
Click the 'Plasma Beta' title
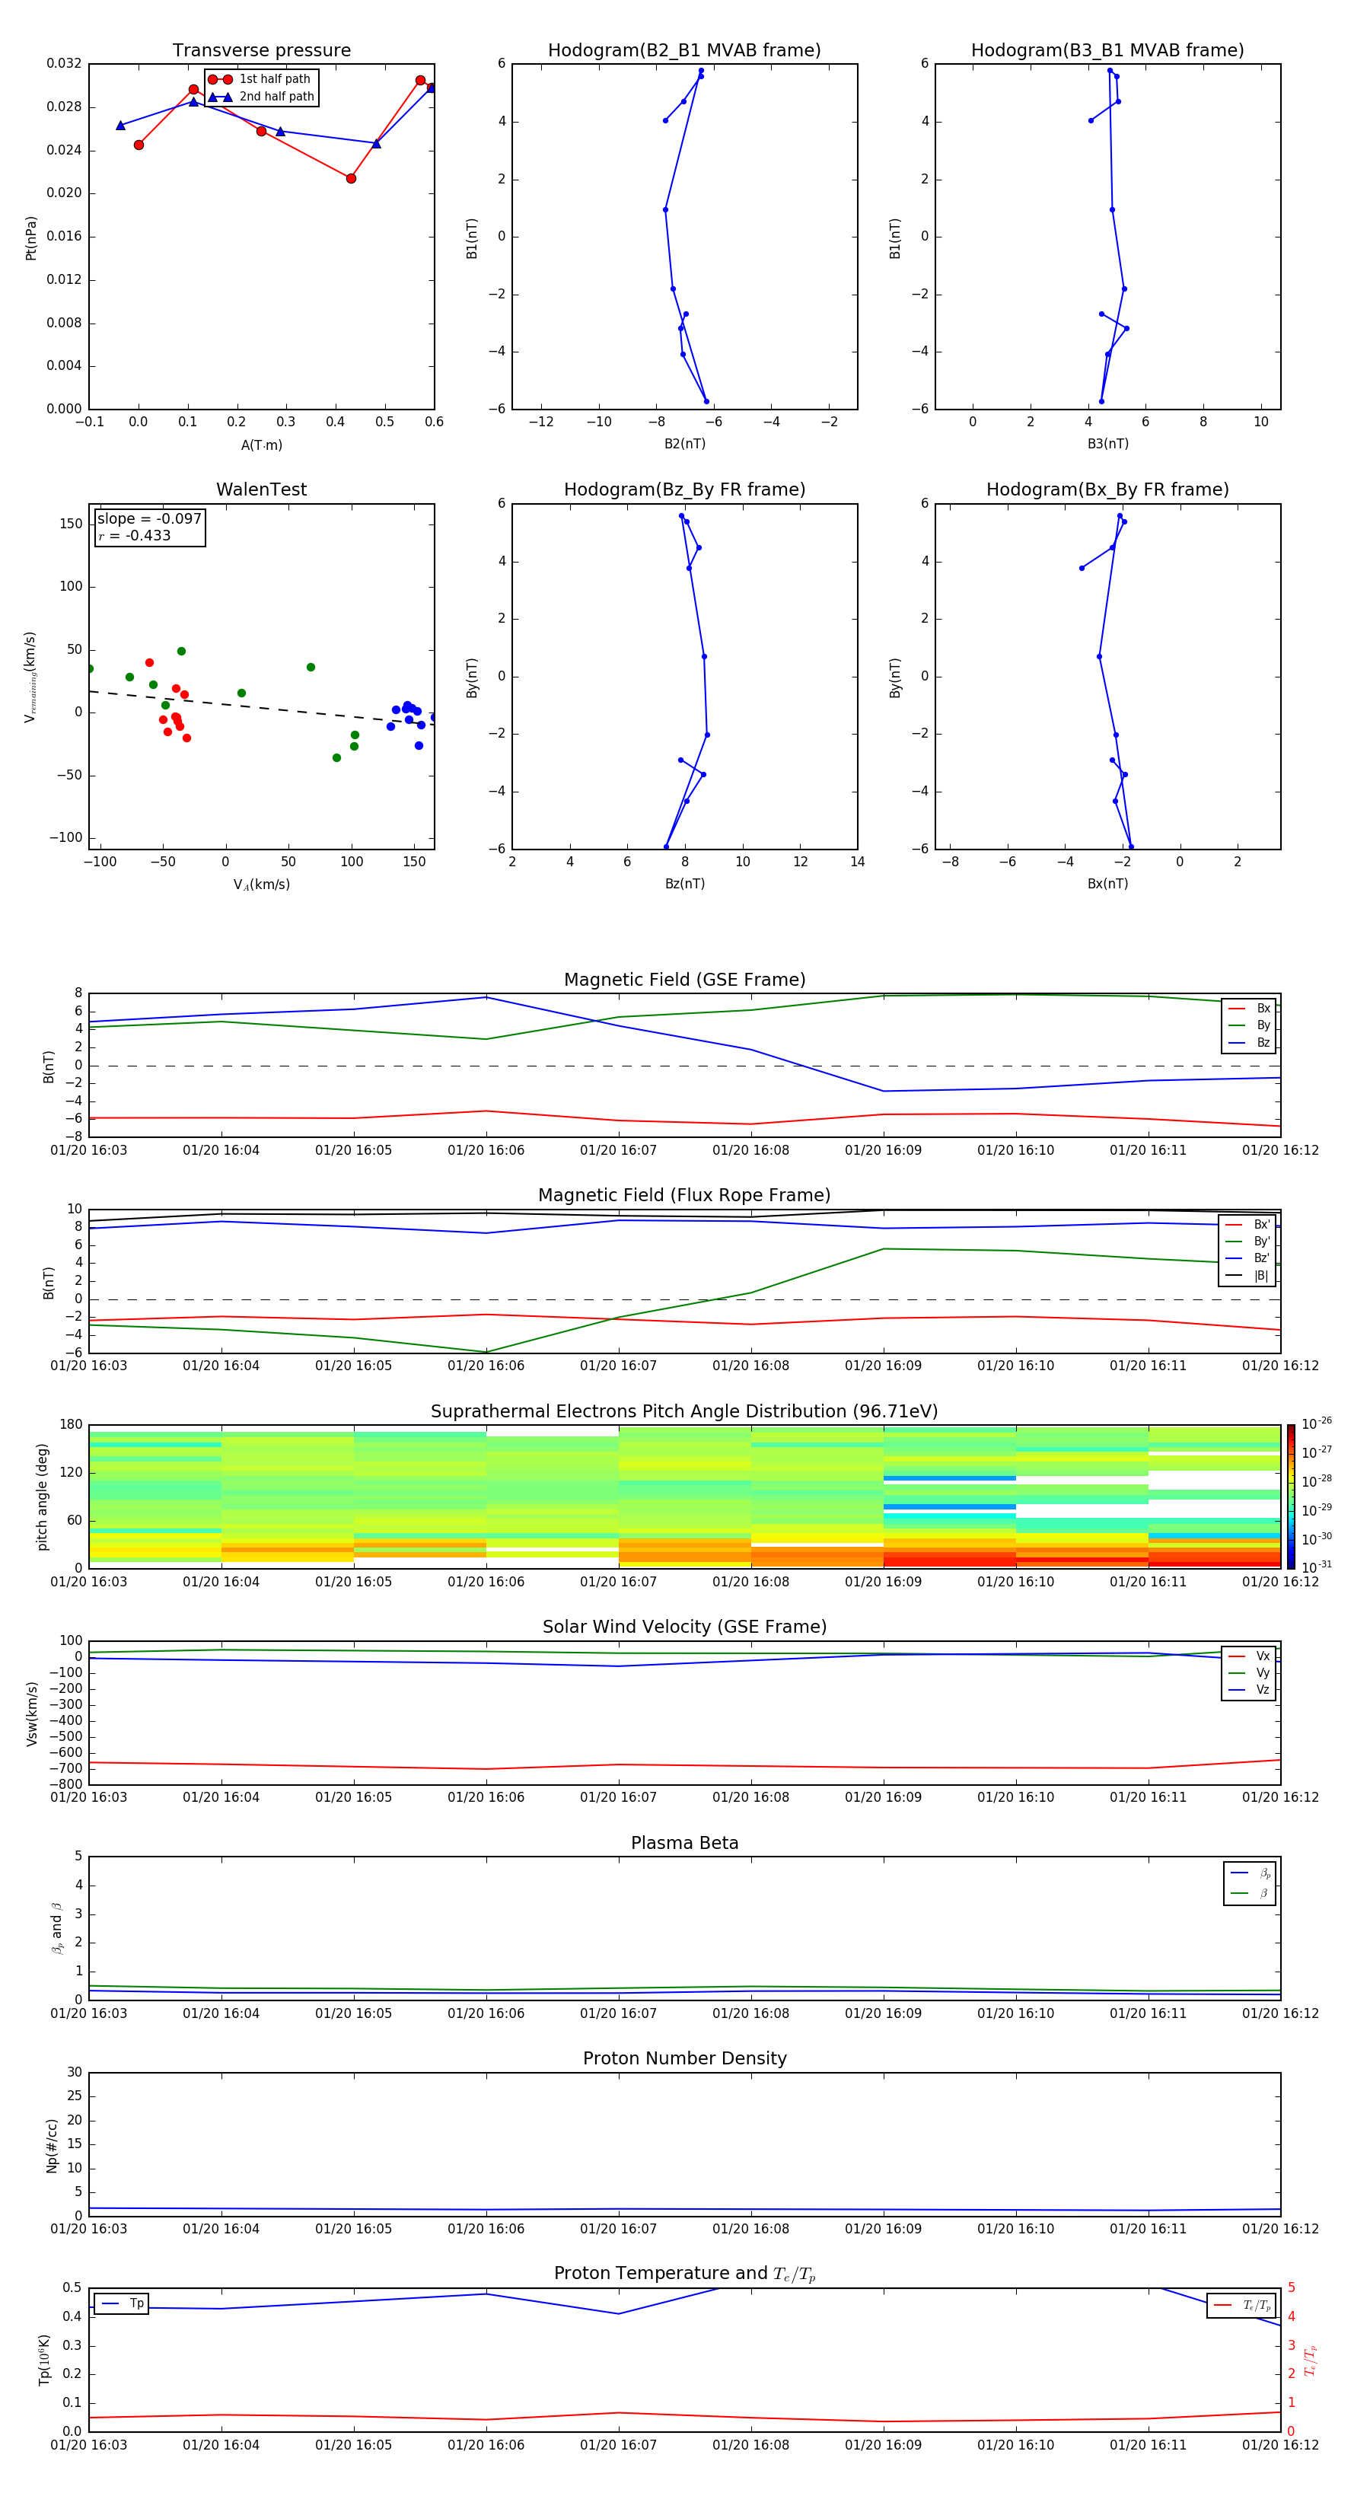tap(684, 1843)
